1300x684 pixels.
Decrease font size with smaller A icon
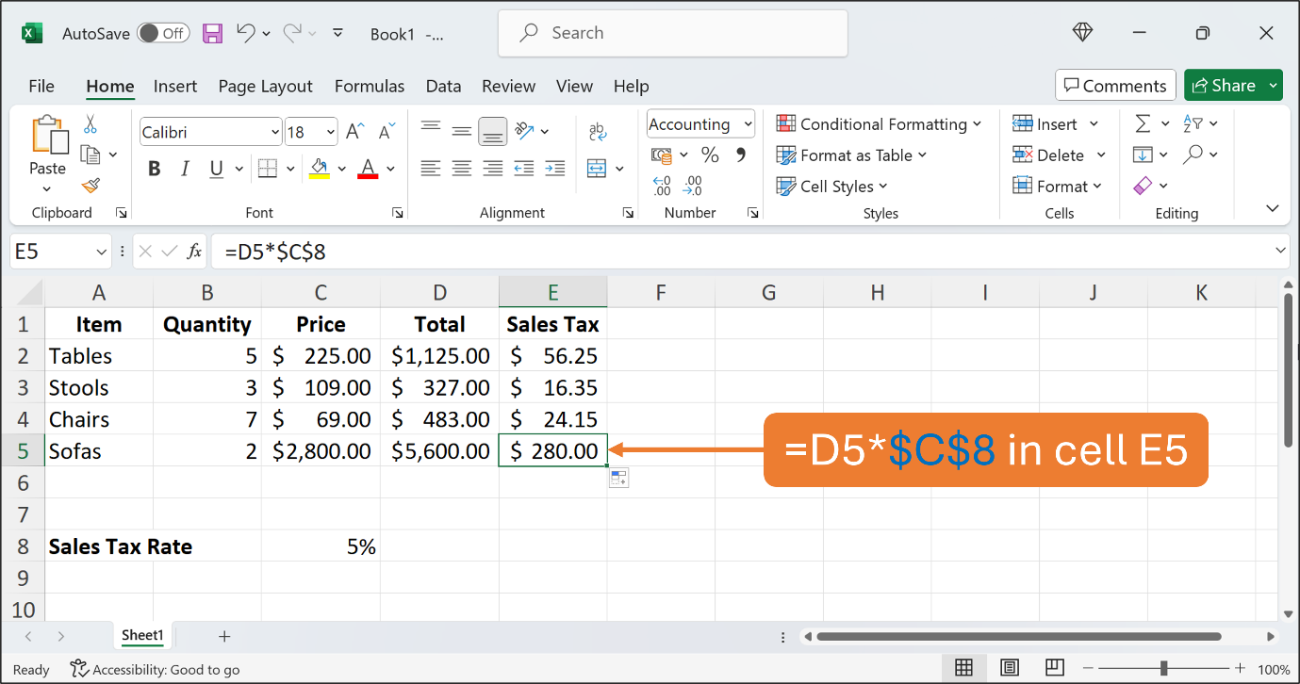click(x=386, y=131)
